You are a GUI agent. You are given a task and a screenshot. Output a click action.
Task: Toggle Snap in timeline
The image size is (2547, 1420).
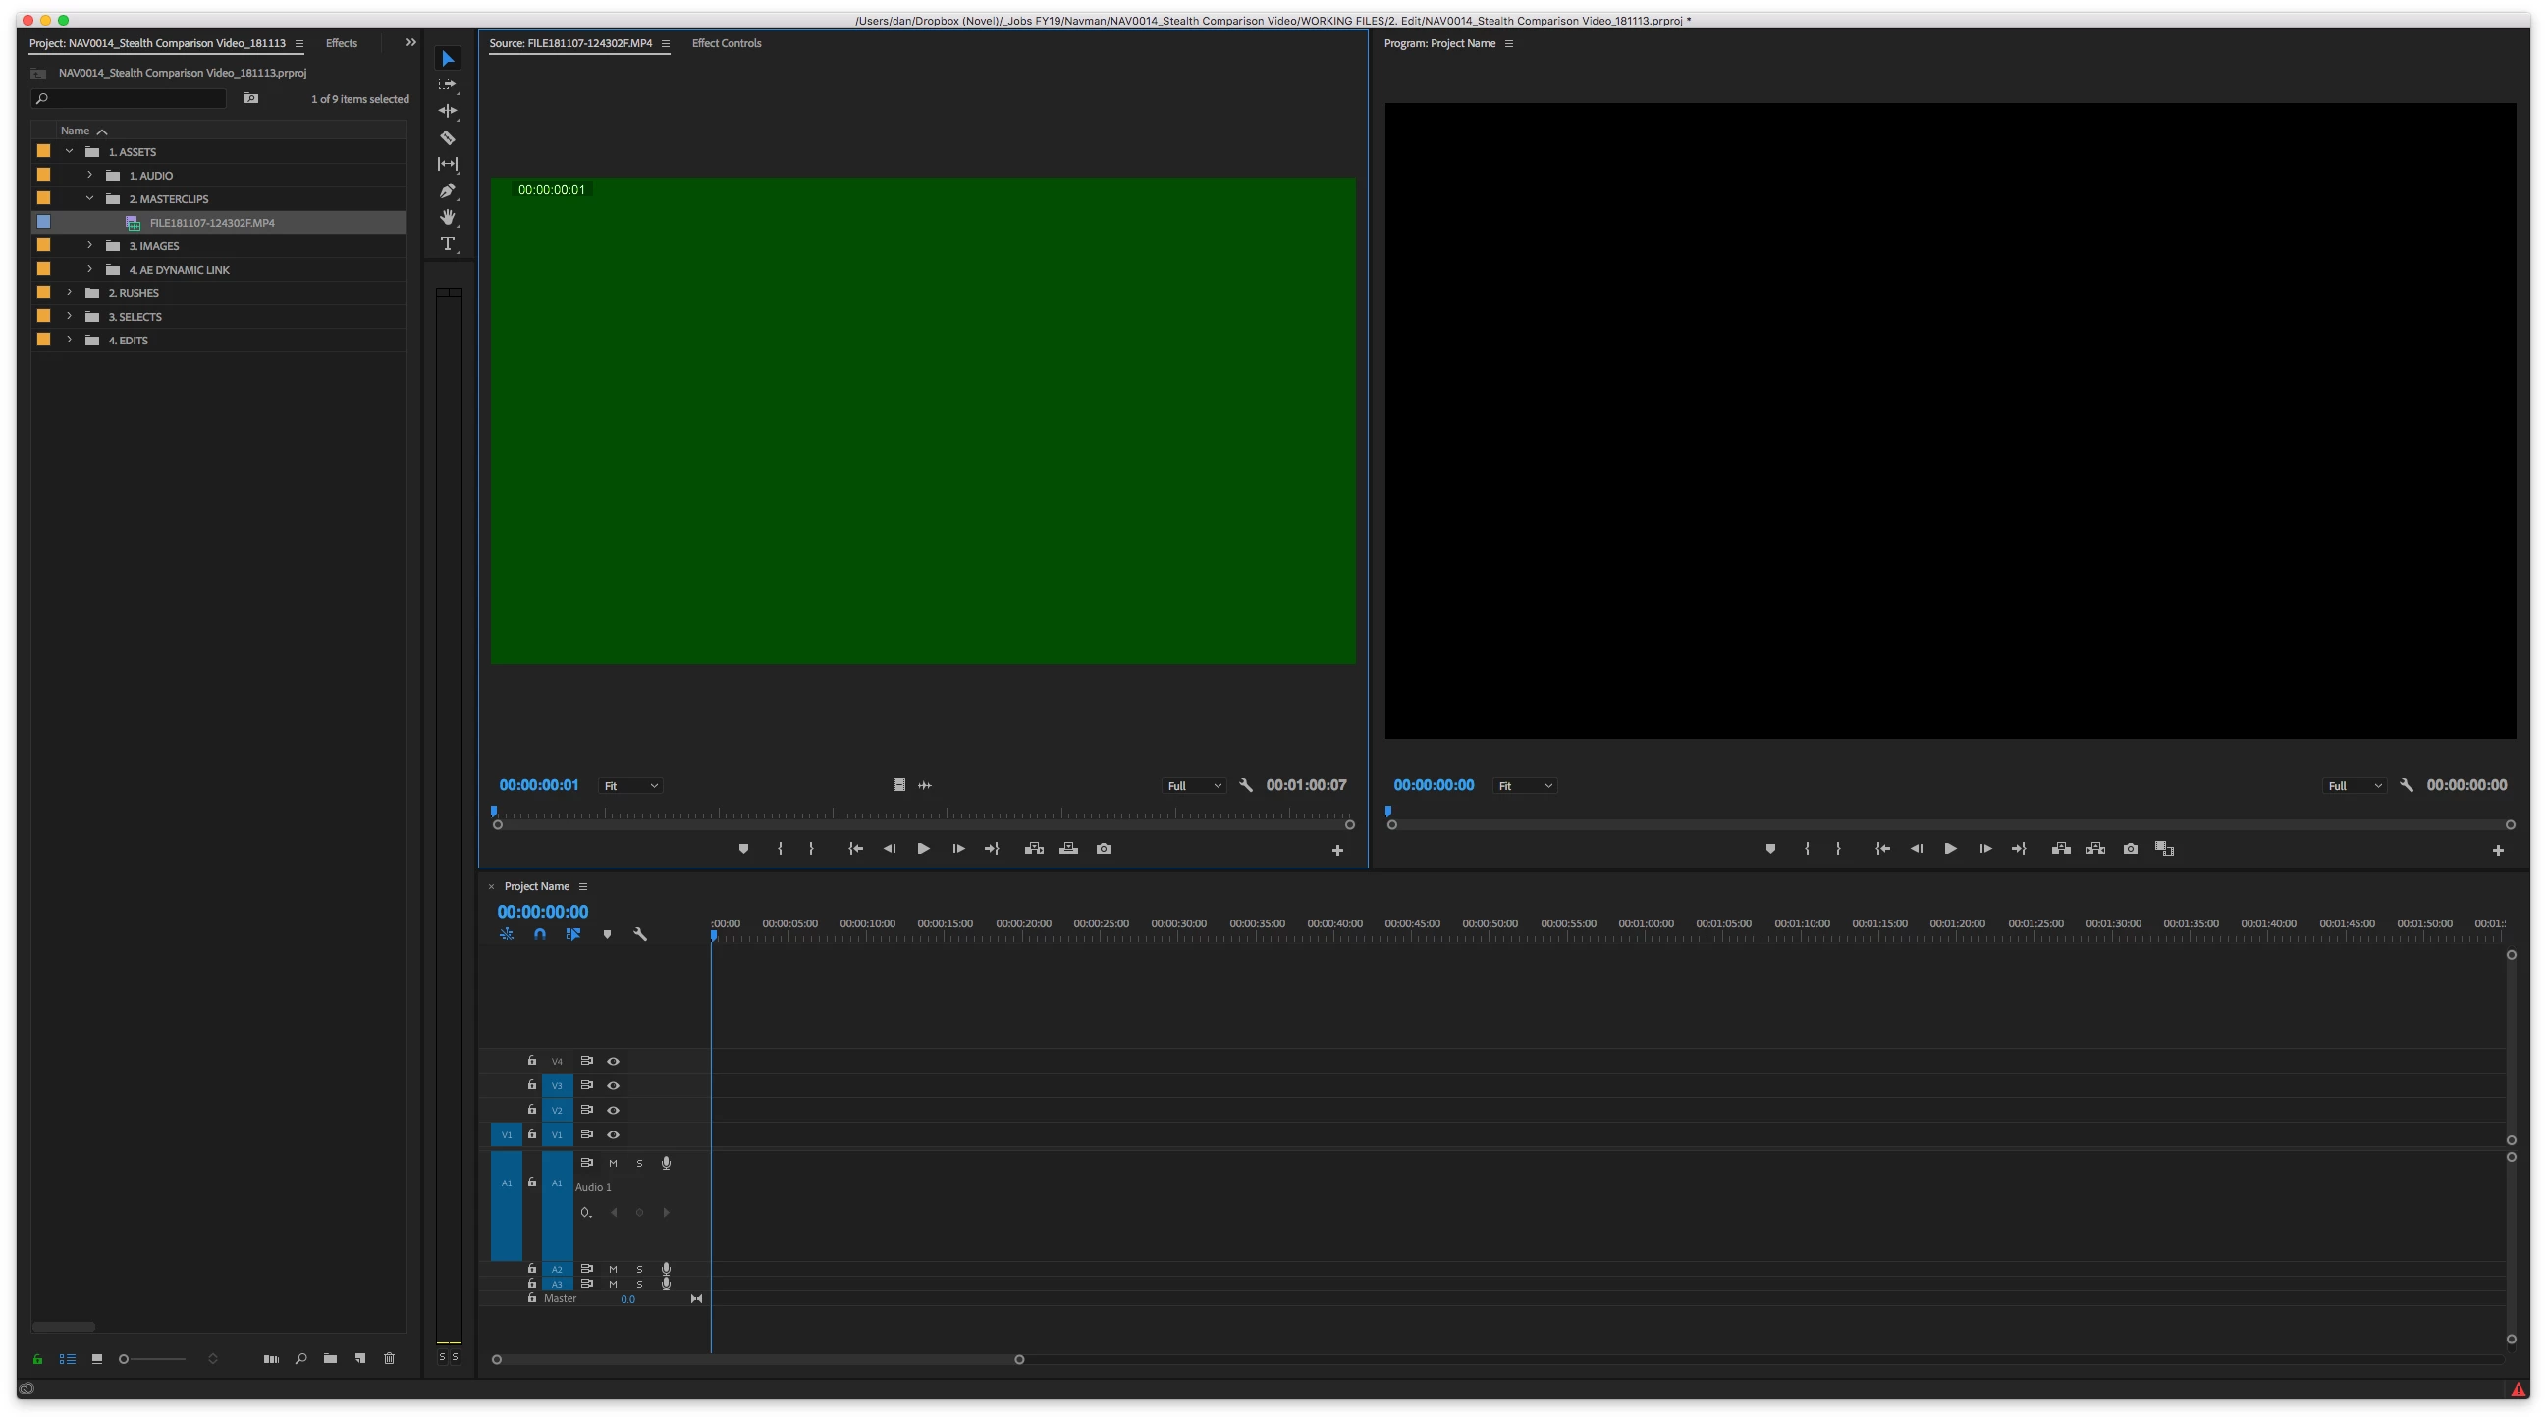[540, 934]
